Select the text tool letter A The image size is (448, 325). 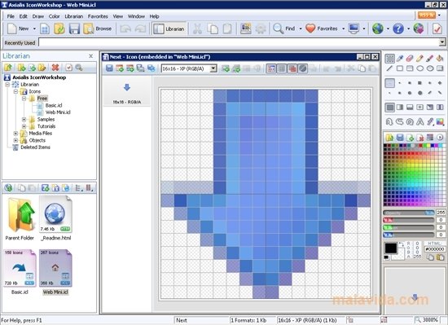[419, 121]
